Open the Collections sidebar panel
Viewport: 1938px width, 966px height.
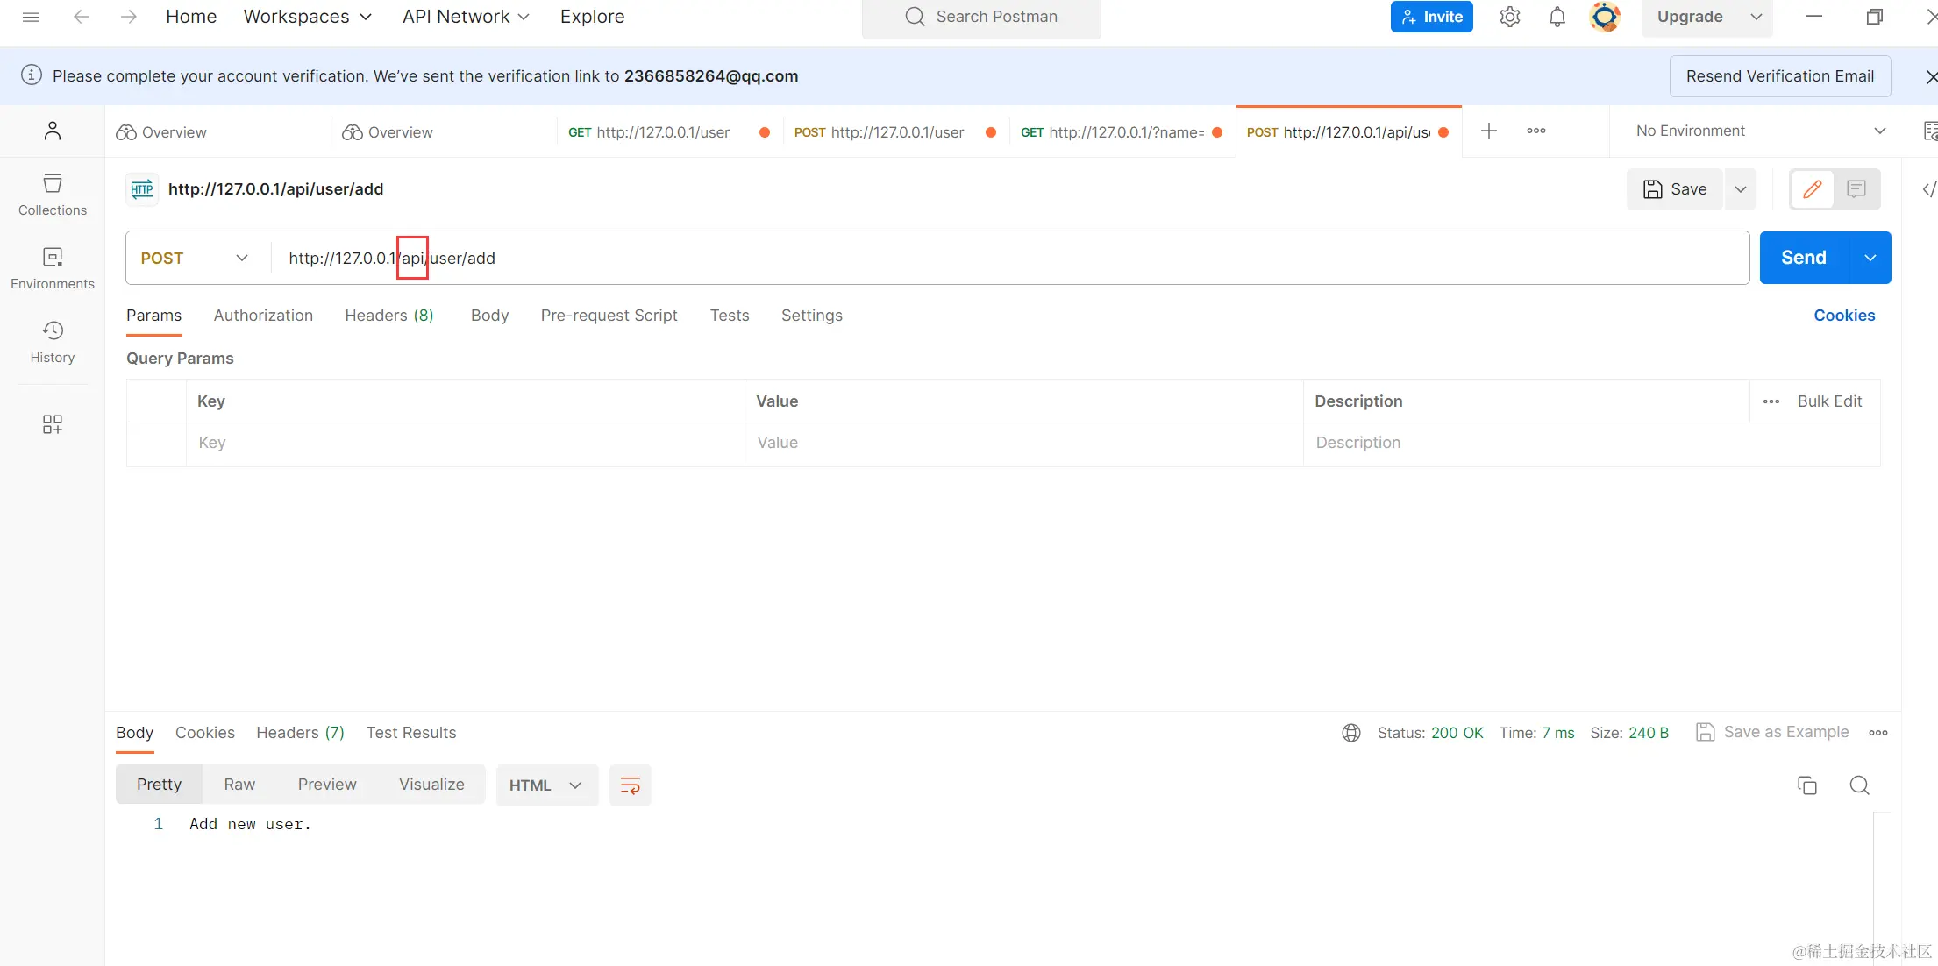(53, 195)
